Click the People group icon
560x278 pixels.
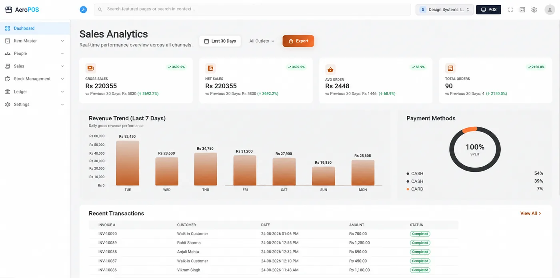8,54
